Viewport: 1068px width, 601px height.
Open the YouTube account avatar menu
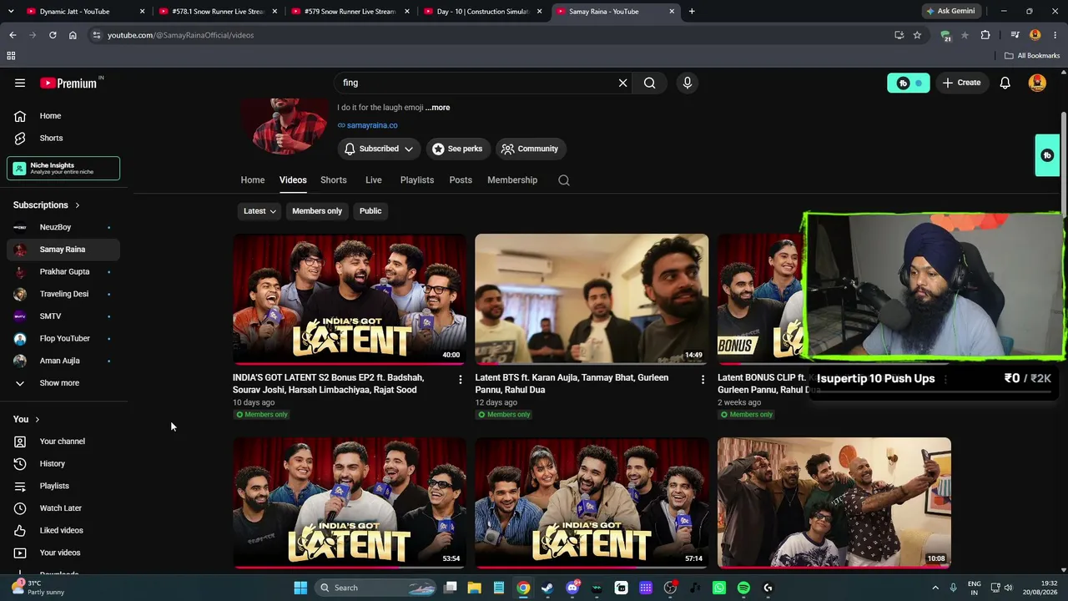click(x=1037, y=83)
